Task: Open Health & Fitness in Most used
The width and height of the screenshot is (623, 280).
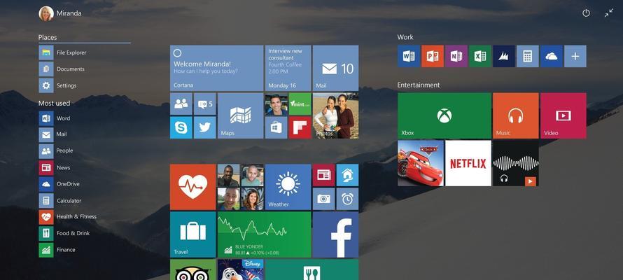Action: 68,217
